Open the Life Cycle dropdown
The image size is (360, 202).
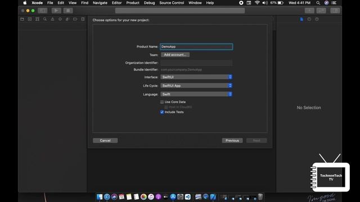(196, 86)
